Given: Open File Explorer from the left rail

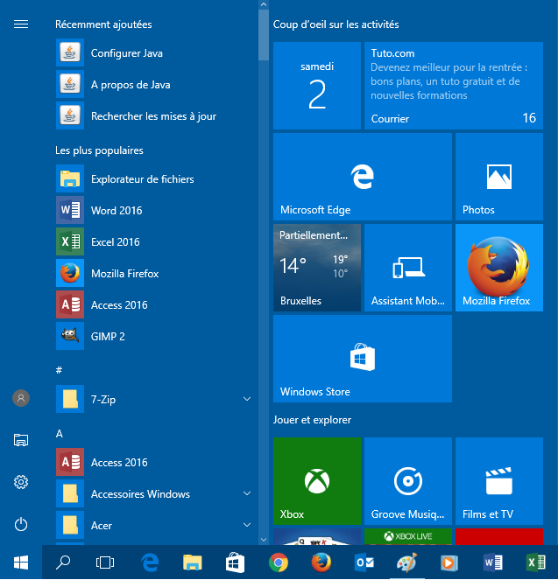Looking at the screenshot, I should click(x=21, y=440).
